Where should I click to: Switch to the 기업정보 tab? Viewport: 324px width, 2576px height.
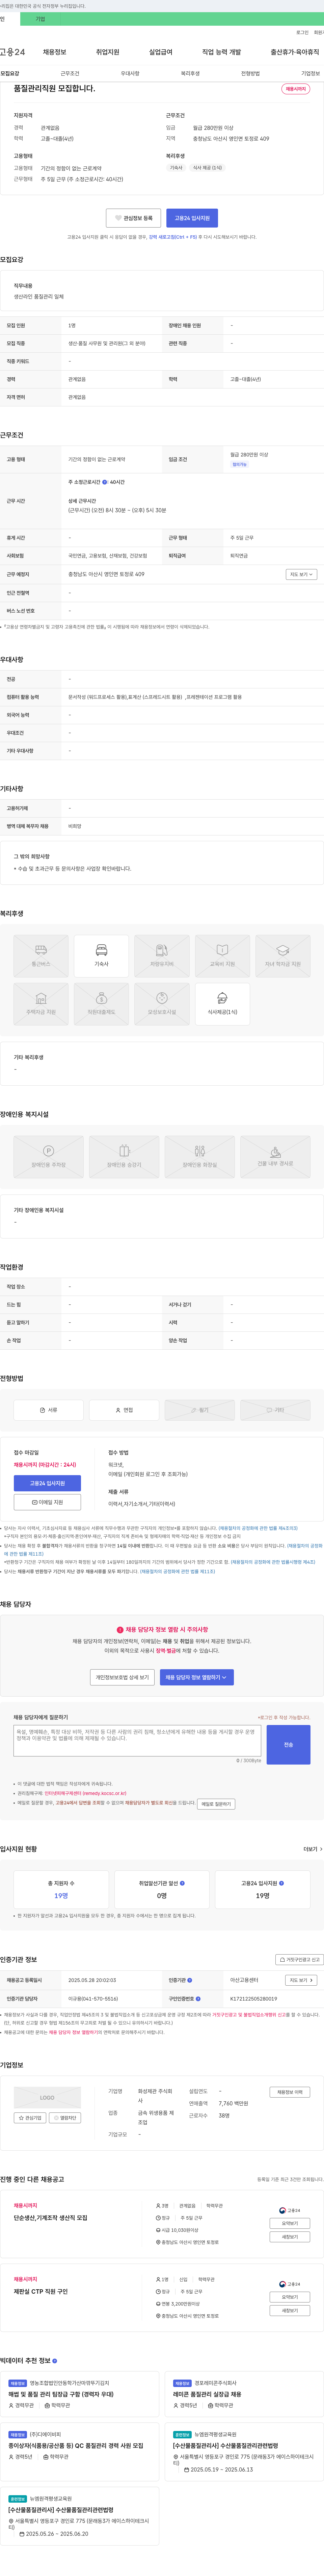[x=311, y=73]
